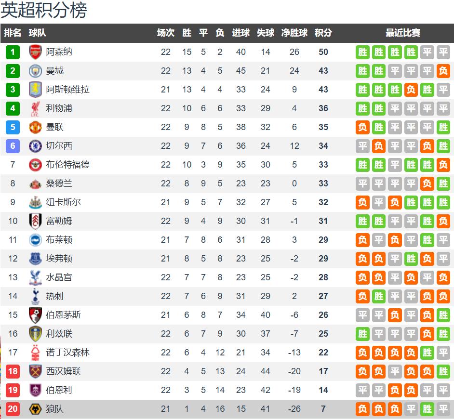Click the Wolves (狼队) crest icon
Image resolution: width=454 pixels, height=419 pixels.
(x=36, y=409)
